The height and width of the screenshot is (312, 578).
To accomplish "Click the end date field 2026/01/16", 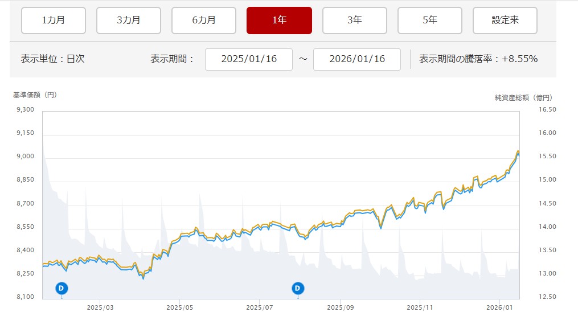I will [x=357, y=59].
